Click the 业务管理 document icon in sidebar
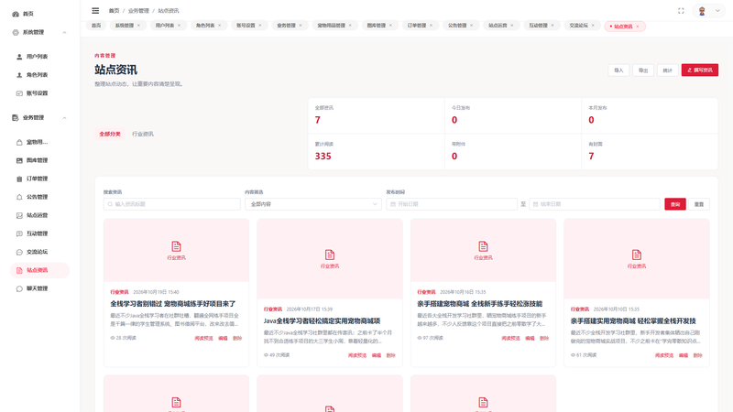Screen dimensions: 733x412 16,118
